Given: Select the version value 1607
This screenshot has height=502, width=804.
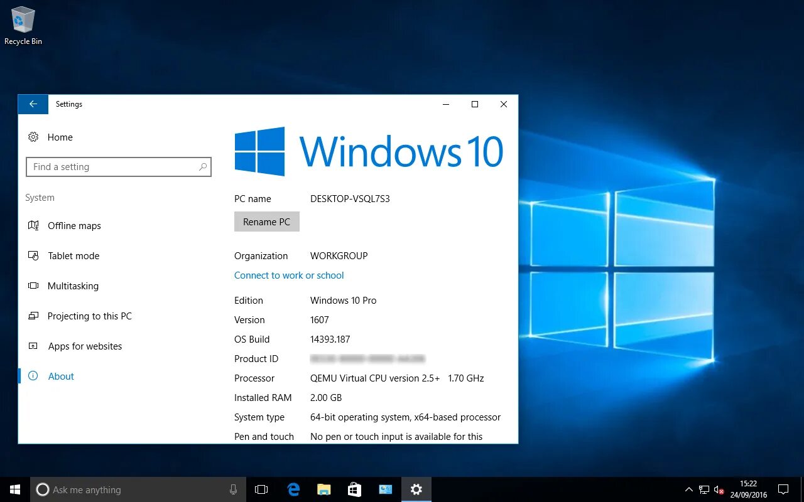Looking at the screenshot, I should point(320,319).
